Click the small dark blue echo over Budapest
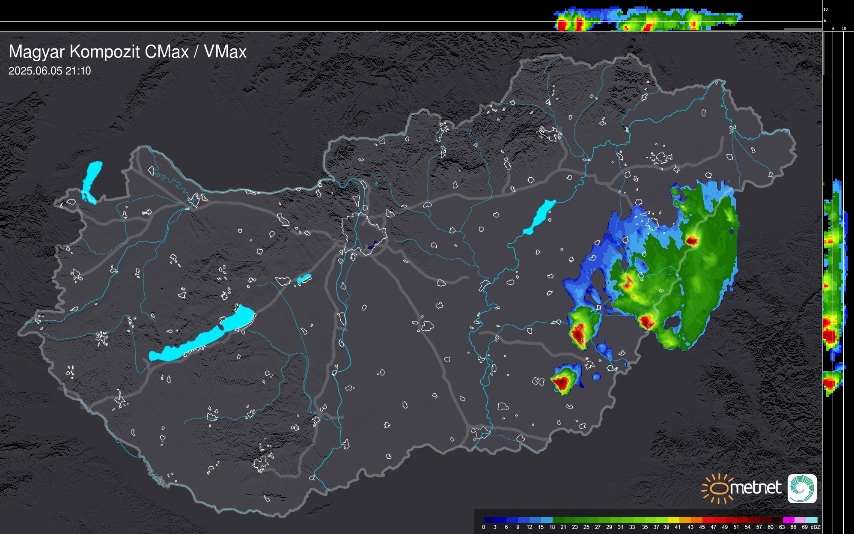The image size is (854, 534). [373, 245]
